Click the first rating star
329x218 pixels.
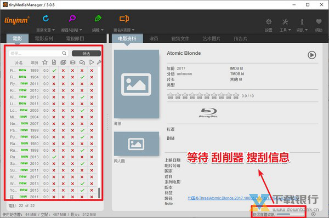pyautogui.click(x=171, y=96)
